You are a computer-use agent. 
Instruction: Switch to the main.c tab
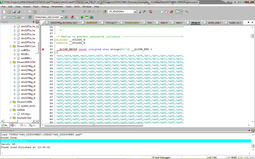(179, 23)
